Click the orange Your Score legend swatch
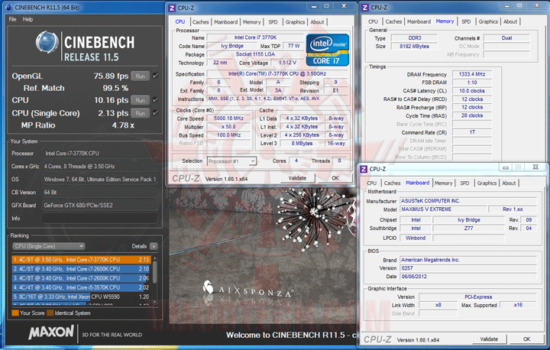Image resolution: width=550 pixels, height=350 pixels. (x=15, y=313)
